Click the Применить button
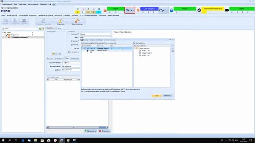This screenshot has width=255, height=143. click(90, 131)
